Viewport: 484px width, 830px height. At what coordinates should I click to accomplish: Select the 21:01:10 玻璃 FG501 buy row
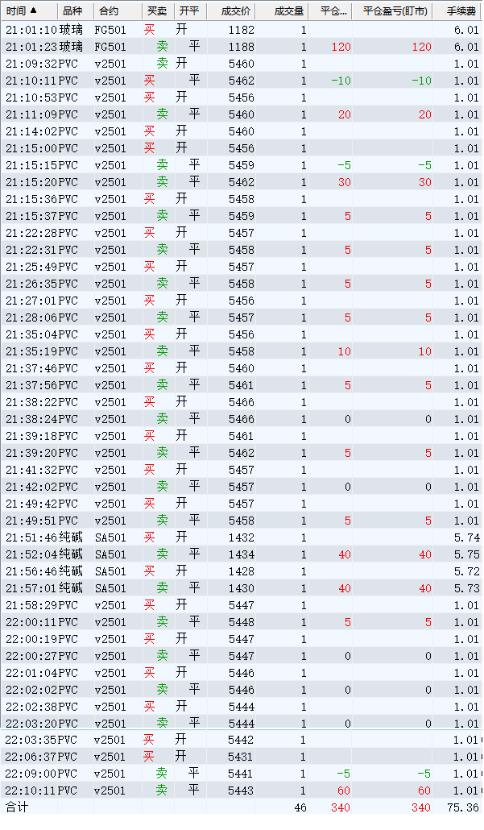coord(242,30)
